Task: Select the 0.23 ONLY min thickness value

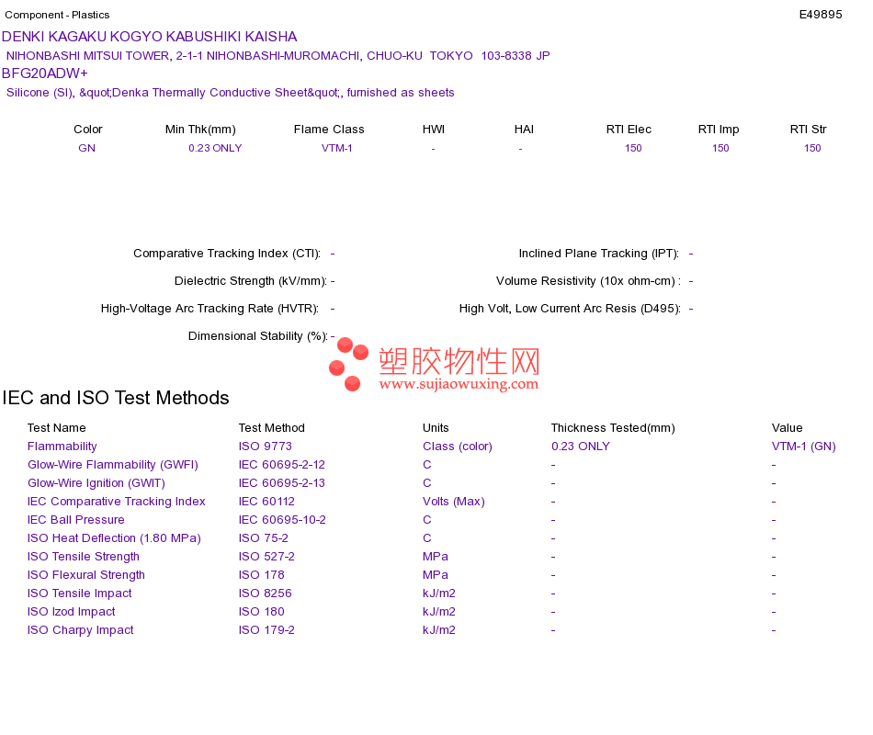Action: tap(215, 148)
